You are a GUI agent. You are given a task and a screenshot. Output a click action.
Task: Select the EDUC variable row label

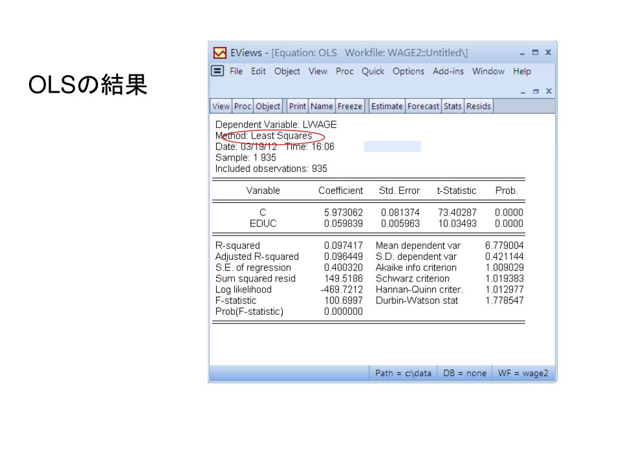pos(263,224)
